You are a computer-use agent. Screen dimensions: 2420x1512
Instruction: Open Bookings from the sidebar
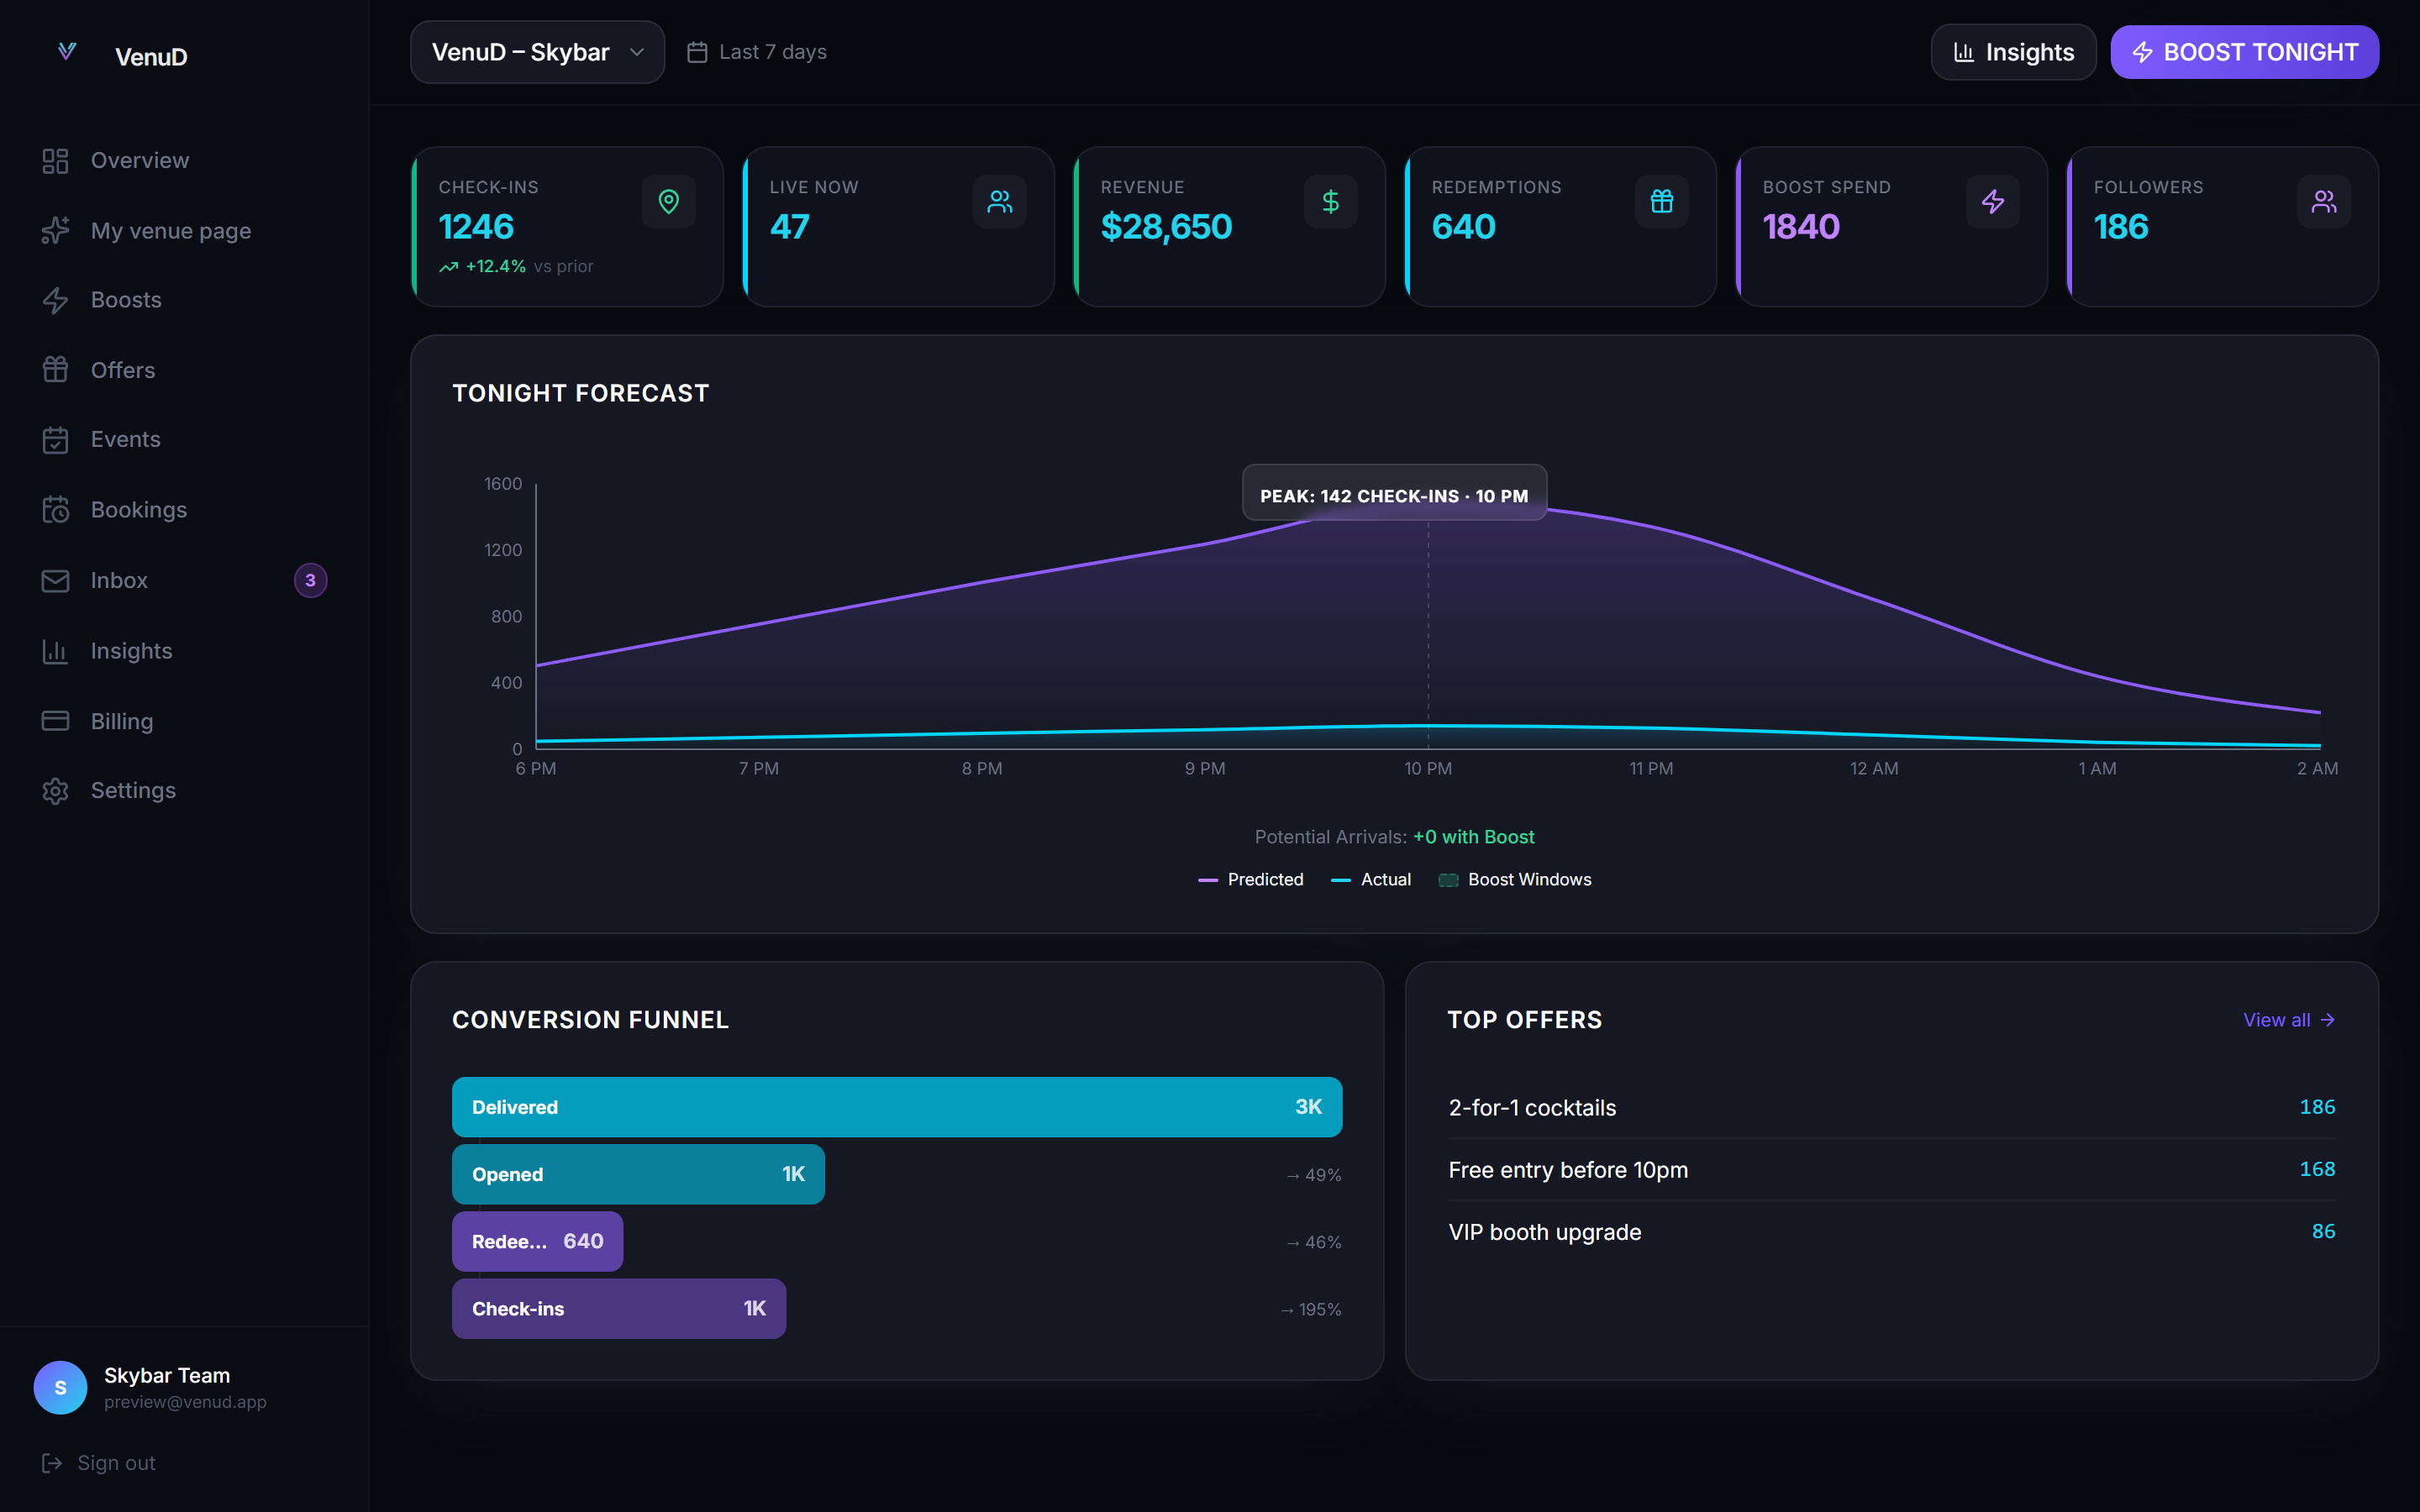[185, 510]
